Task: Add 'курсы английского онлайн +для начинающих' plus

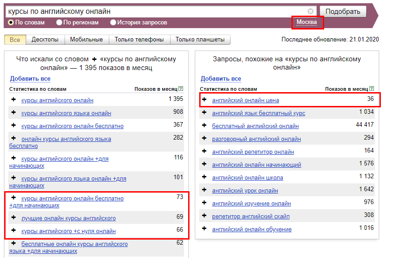Action: (x=14, y=158)
